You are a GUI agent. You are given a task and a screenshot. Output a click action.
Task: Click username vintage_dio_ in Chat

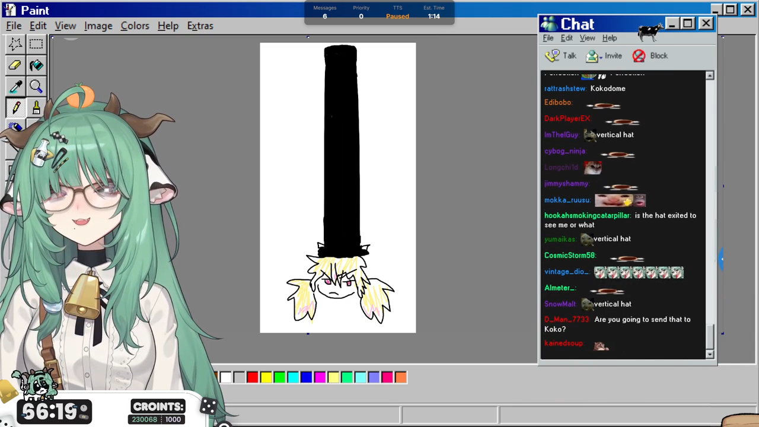click(567, 272)
